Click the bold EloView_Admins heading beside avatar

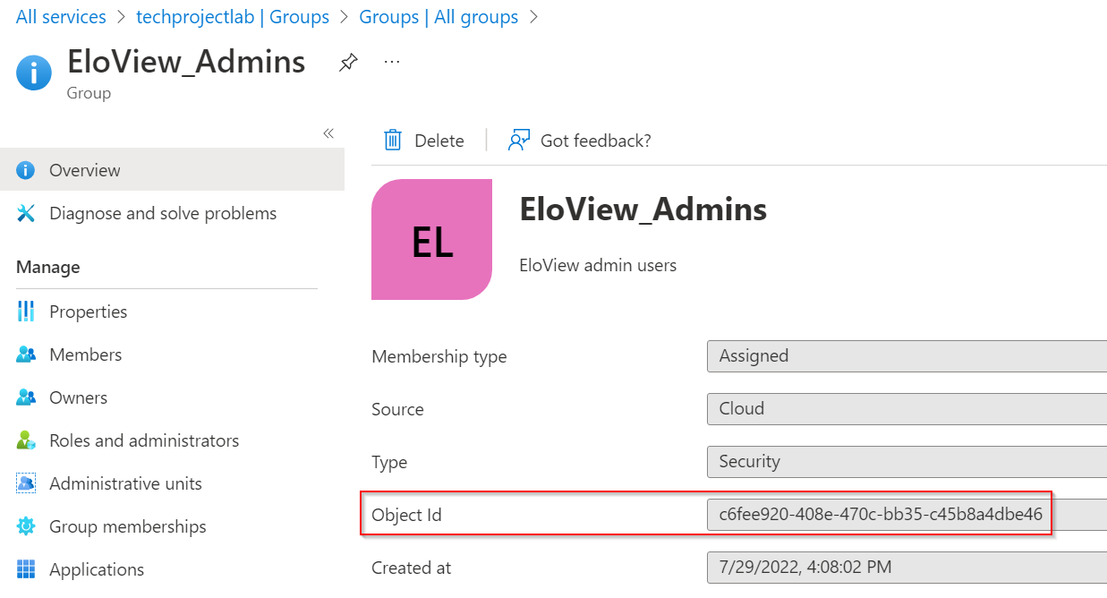pos(643,209)
